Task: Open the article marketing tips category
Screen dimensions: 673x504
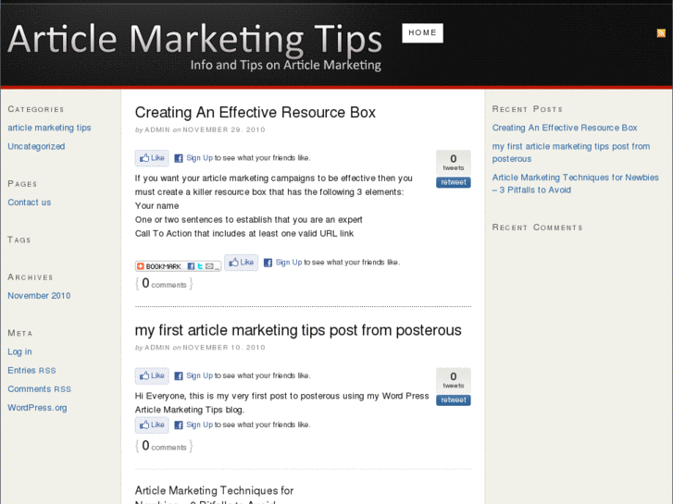Action: (49, 128)
